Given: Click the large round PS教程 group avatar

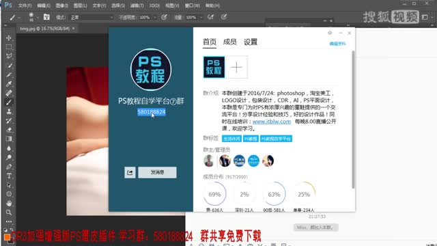Looking at the screenshot, I should pos(151,70).
